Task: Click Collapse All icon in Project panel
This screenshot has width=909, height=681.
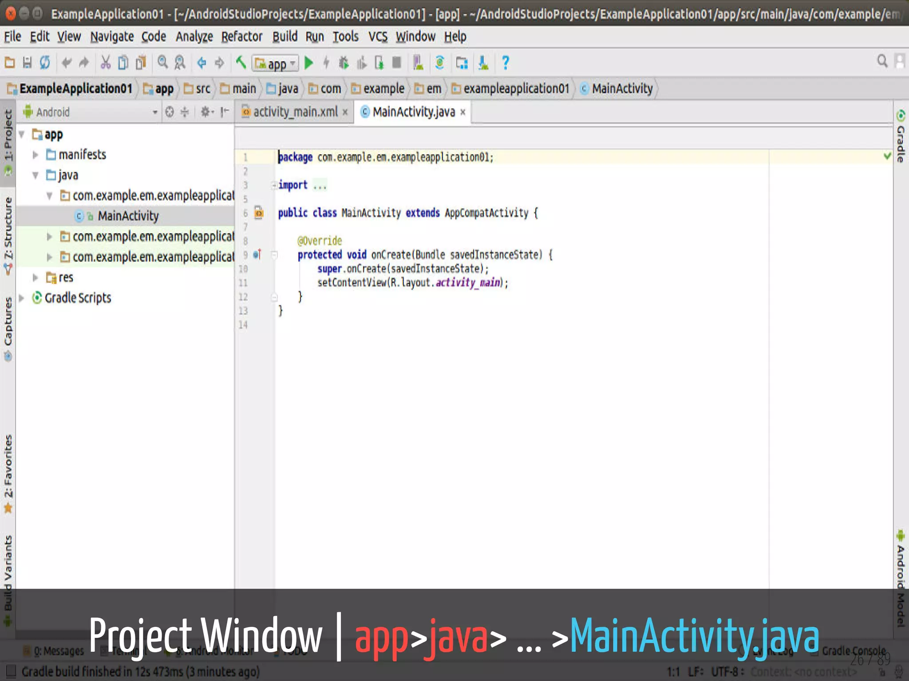Action: 185,112
